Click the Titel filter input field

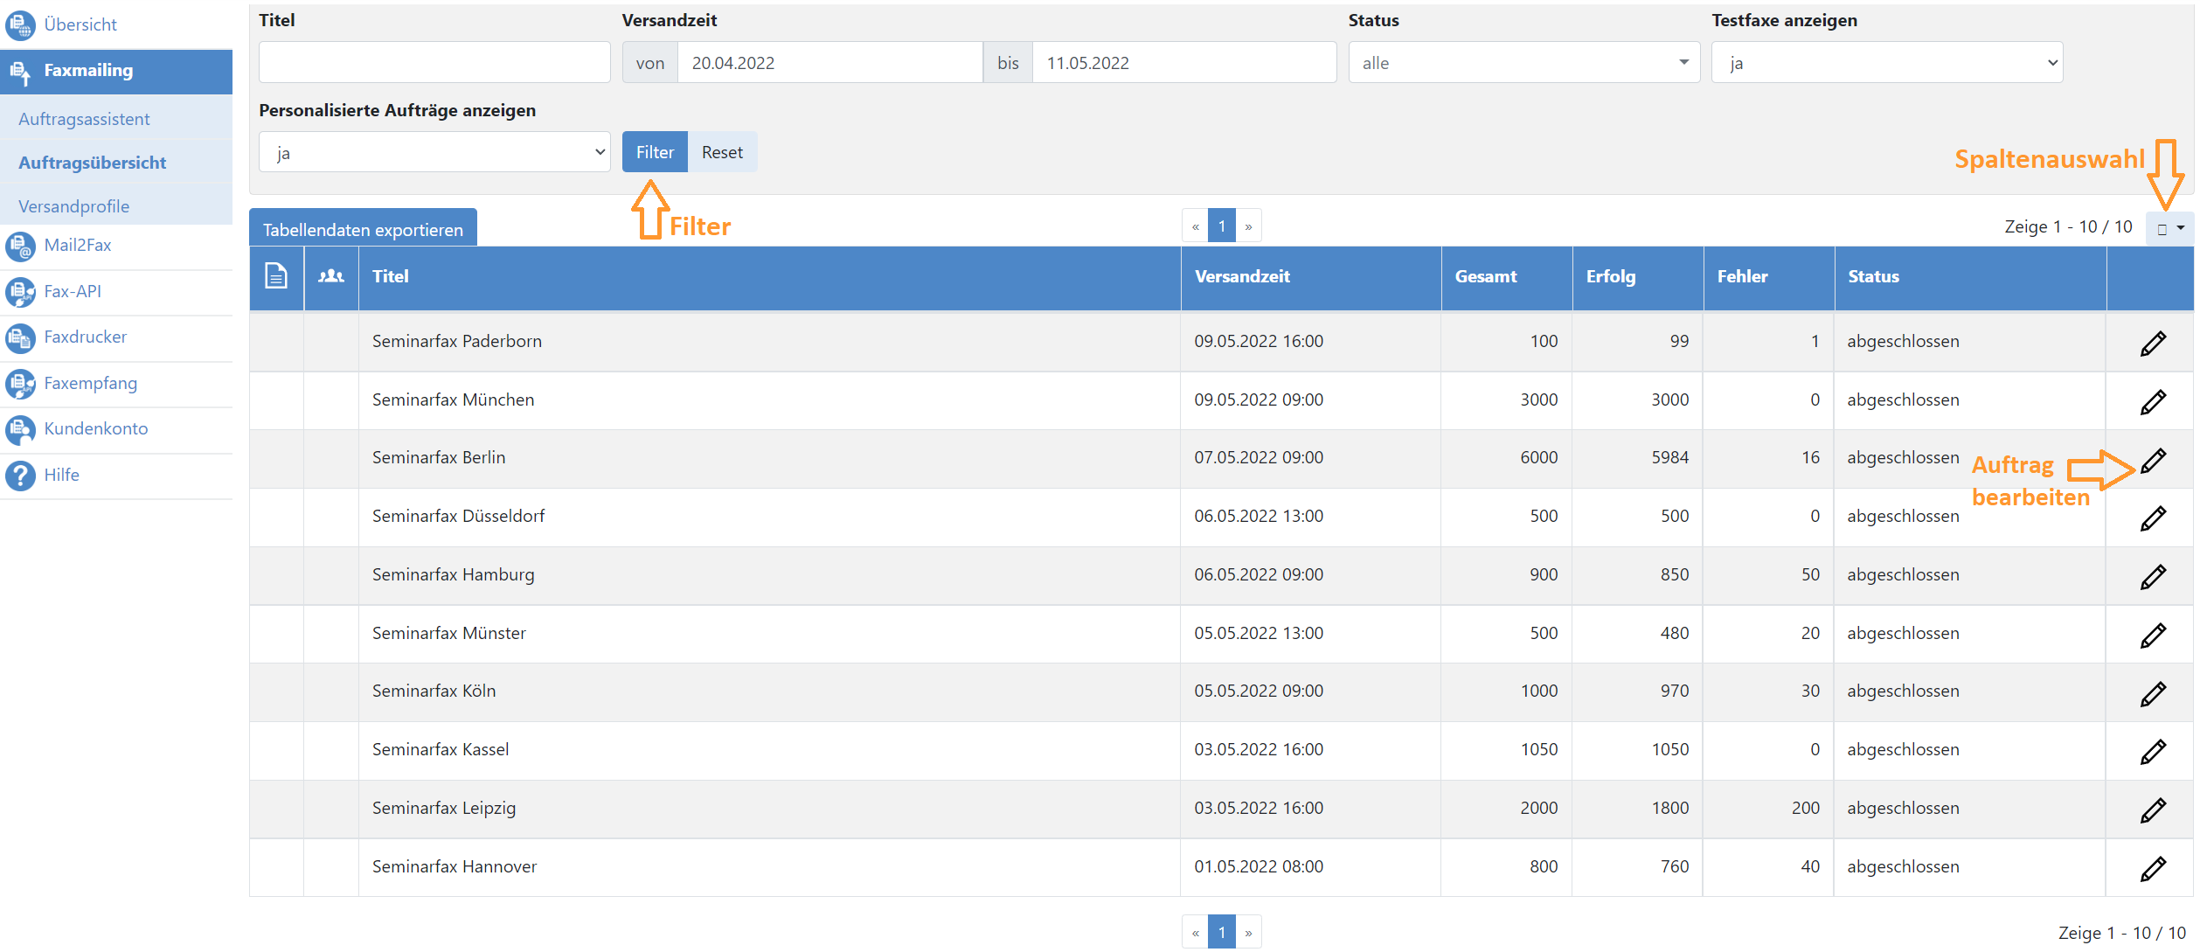tap(434, 63)
